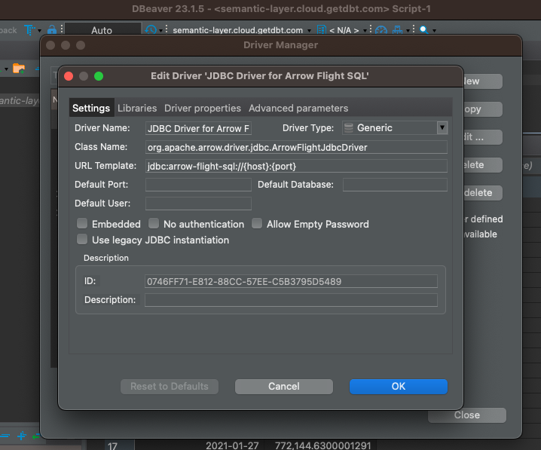Screen dimensions: 541x450
Task: Confirm driver edits with OK
Action: 399,386
